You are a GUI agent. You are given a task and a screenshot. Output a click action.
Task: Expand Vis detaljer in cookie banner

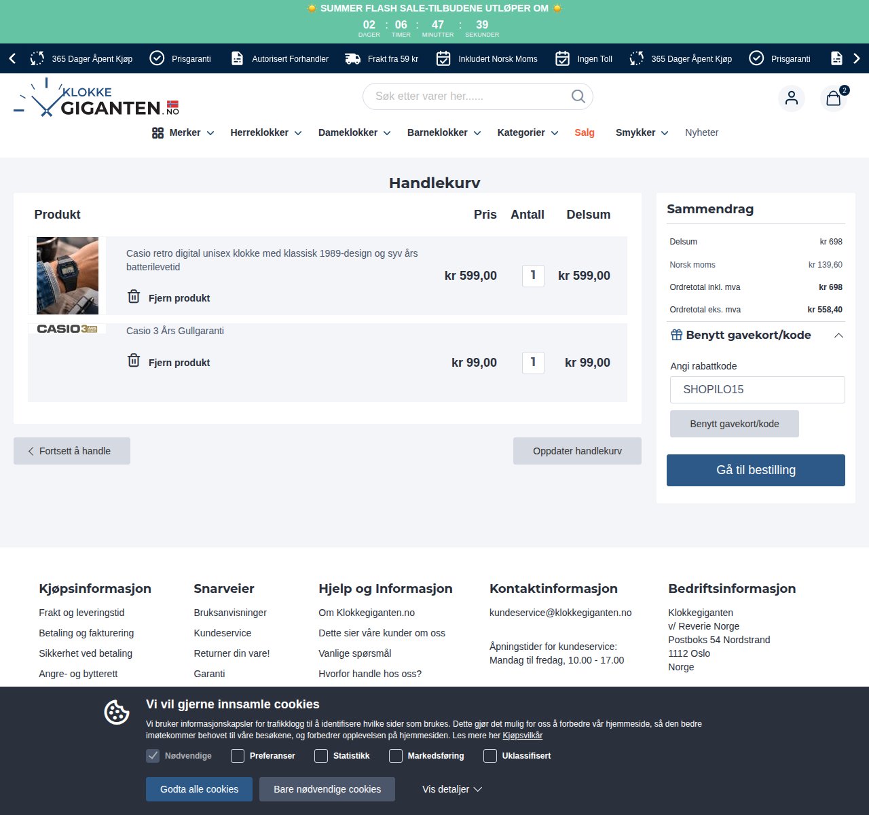(452, 789)
